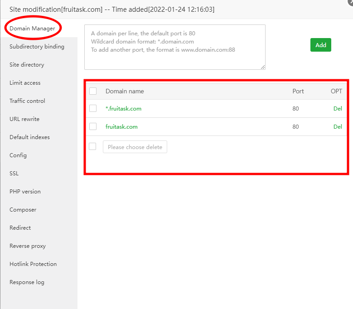
Task: Close the site modification dialog
Action: [350, 2]
